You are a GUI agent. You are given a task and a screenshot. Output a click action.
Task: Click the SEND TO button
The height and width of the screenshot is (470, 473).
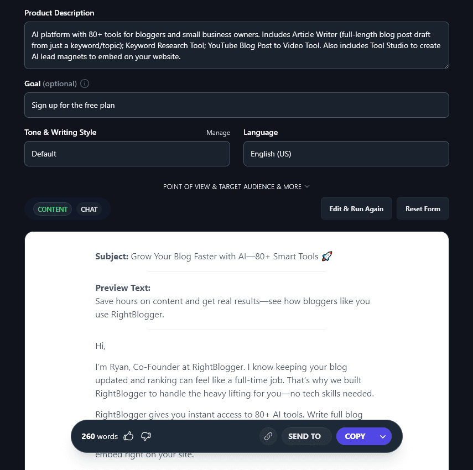coord(306,436)
